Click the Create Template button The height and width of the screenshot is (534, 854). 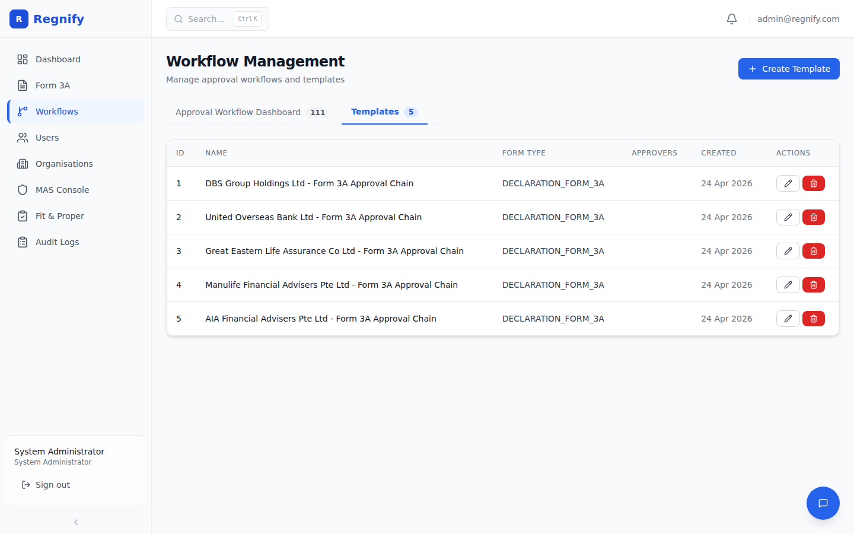[x=789, y=69]
